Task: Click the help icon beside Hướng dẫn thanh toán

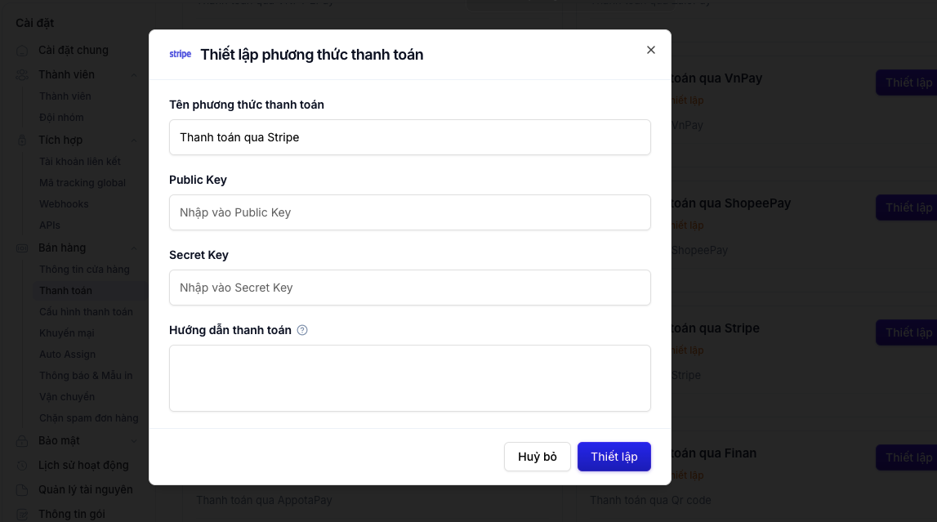Action: click(x=302, y=330)
